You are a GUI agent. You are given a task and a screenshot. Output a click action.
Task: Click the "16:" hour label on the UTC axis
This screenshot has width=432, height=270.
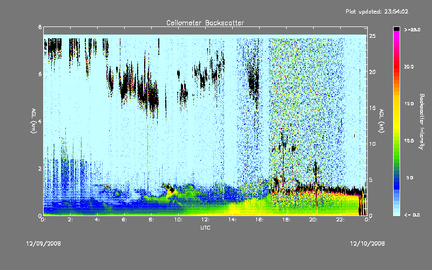[x=259, y=220]
